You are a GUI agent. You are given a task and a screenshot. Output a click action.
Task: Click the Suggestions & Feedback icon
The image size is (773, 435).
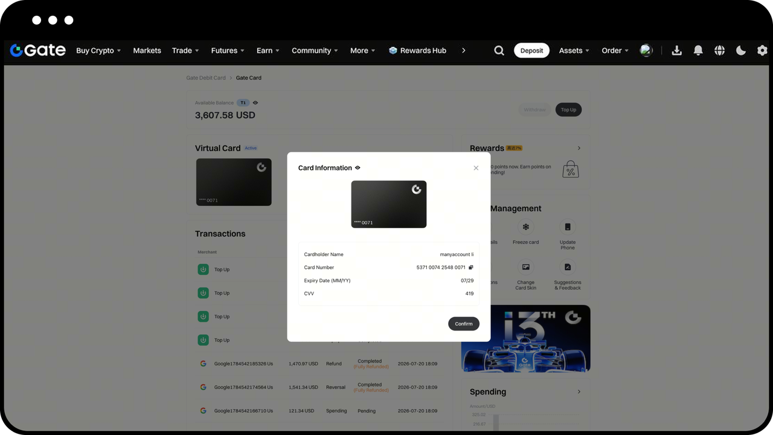point(568,267)
